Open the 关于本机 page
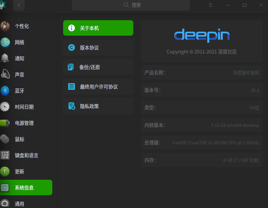This screenshot has width=268, height=208. (98, 28)
